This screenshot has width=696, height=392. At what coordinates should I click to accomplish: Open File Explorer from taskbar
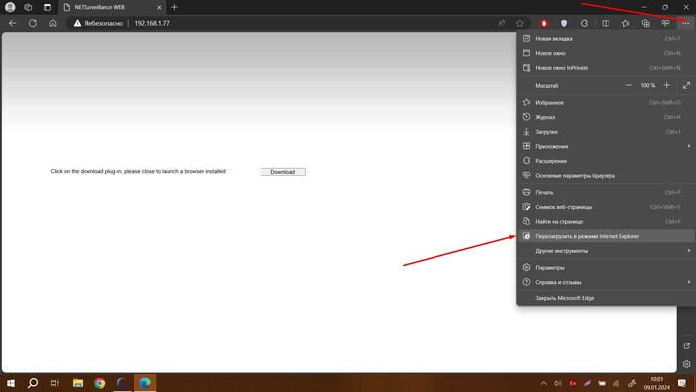click(78, 383)
